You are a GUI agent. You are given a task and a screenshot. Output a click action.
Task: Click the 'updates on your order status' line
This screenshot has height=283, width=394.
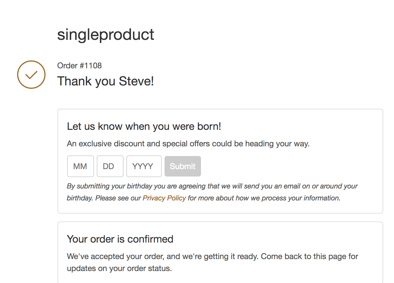pyautogui.click(x=119, y=268)
